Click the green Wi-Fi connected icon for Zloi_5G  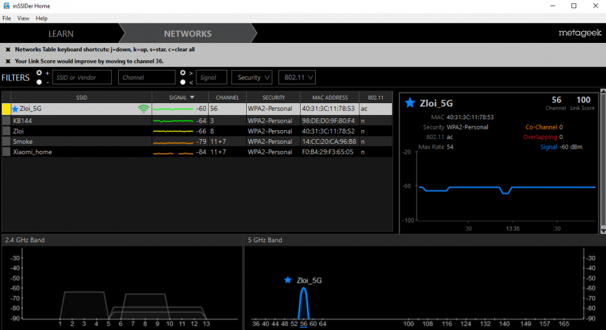[x=144, y=109]
